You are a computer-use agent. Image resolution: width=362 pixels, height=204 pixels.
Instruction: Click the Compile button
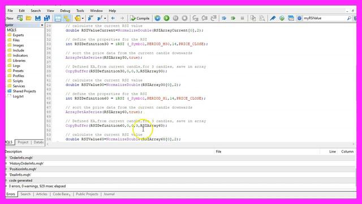click(140, 18)
